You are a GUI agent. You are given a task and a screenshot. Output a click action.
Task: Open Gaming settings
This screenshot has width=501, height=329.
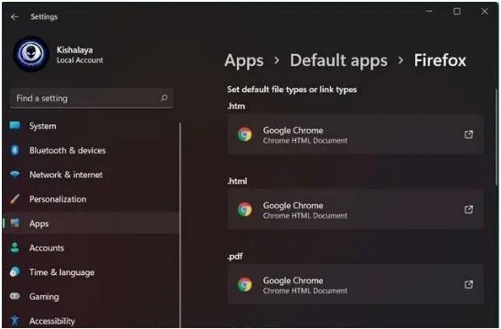coord(44,297)
